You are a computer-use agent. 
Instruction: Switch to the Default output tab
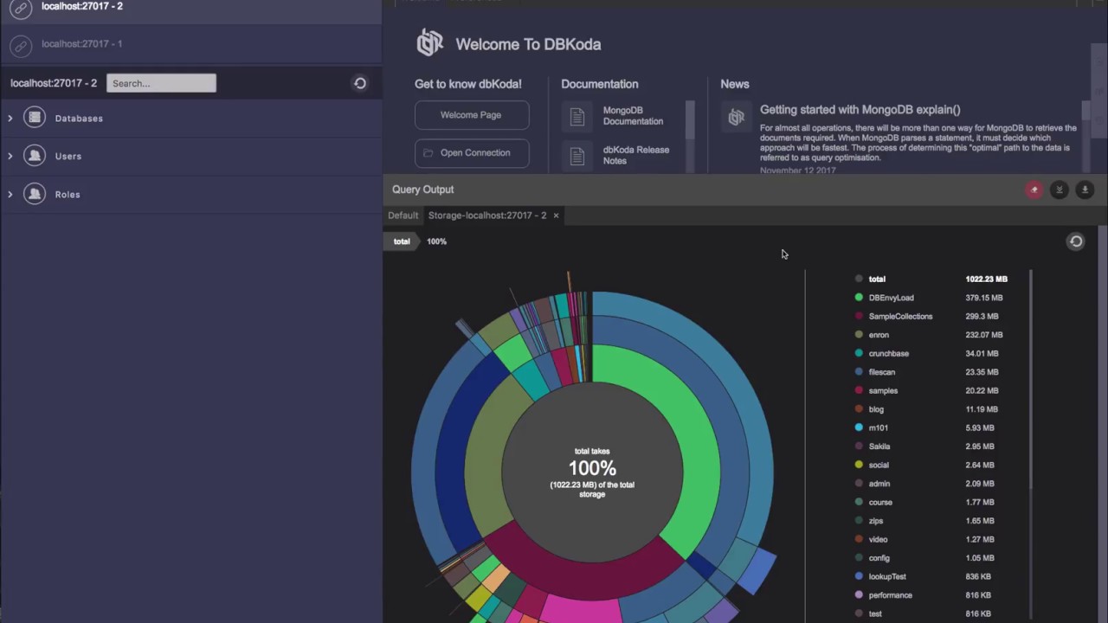(x=403, y=215)
